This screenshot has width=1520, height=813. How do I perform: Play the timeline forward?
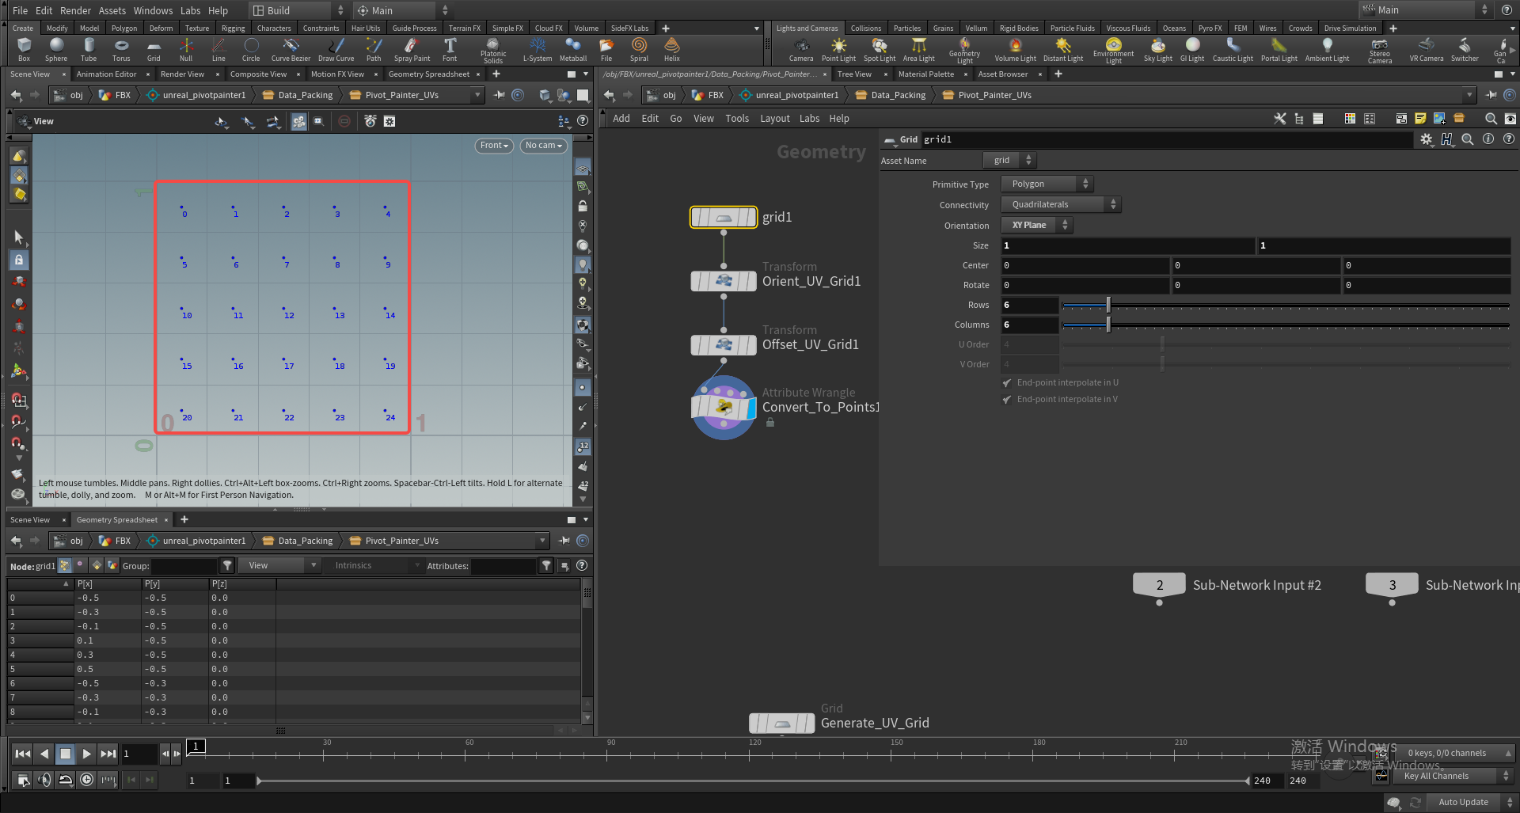coord(87,754)
